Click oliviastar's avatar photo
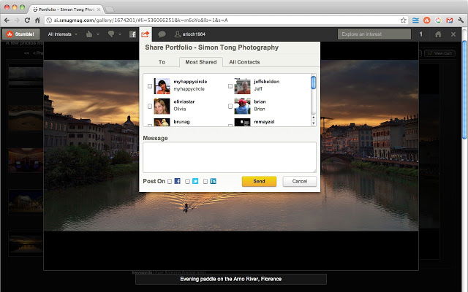 point(162,106)
